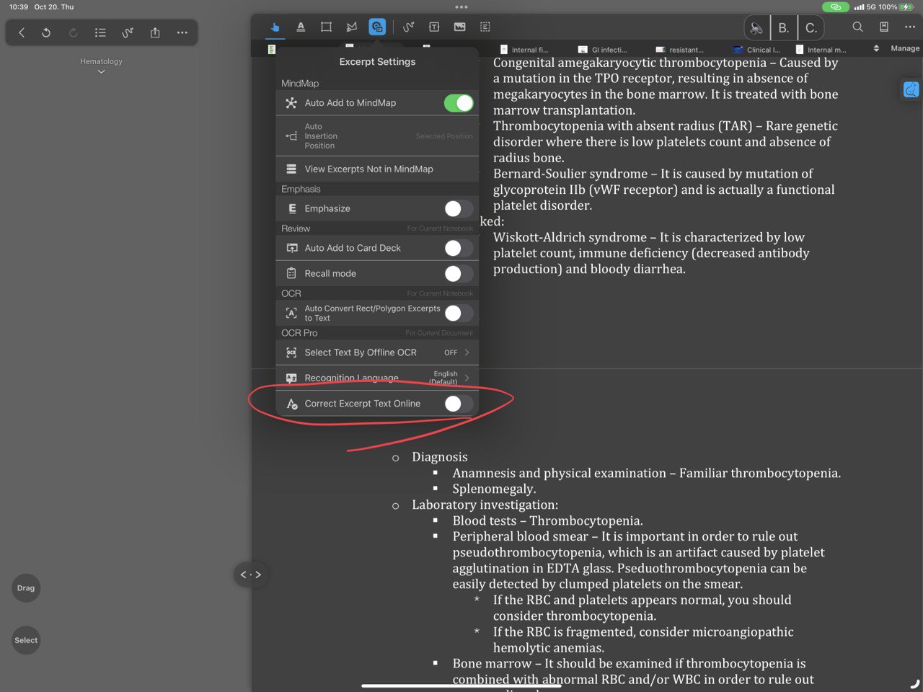Screen dimensions: 923x692
Task: Click the sort arrows beside Manage
Action: tap(876, 49)
